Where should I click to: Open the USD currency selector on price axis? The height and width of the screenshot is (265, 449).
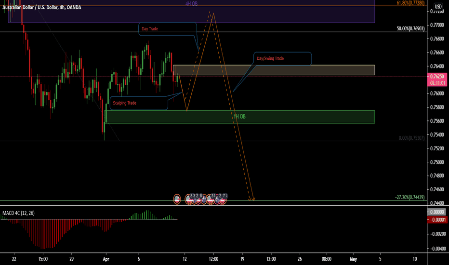coord(438,6)
